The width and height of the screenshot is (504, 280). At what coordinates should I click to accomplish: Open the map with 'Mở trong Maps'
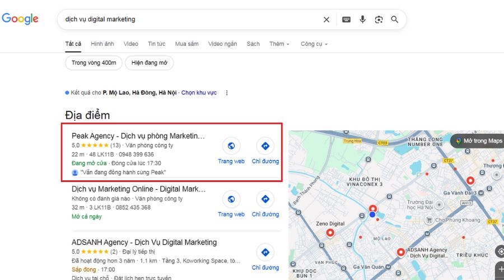[x=479, y=141]
